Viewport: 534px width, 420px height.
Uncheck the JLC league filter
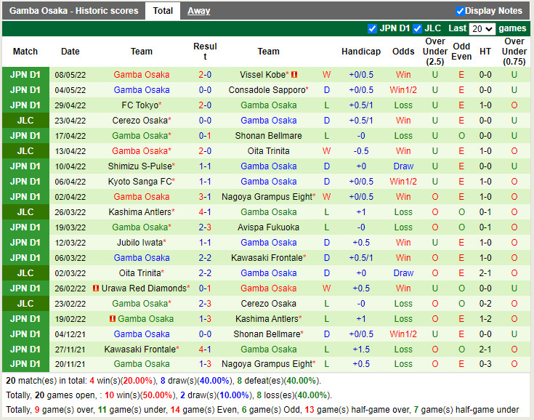[417, 28]
